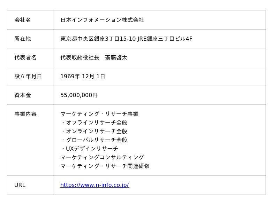Click the company name 日本インフォメーション株式会社
The width and height of the screenshot is (279, 205).
click(x=102, y=20)
